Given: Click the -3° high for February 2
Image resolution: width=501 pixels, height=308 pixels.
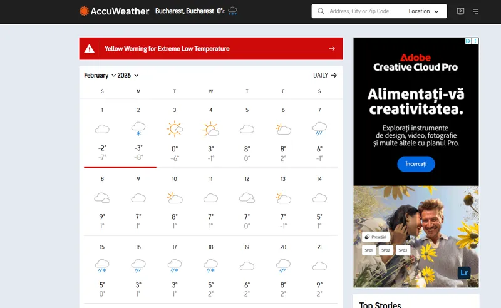Looking at the screenshot, I should [x=138, y=148].
